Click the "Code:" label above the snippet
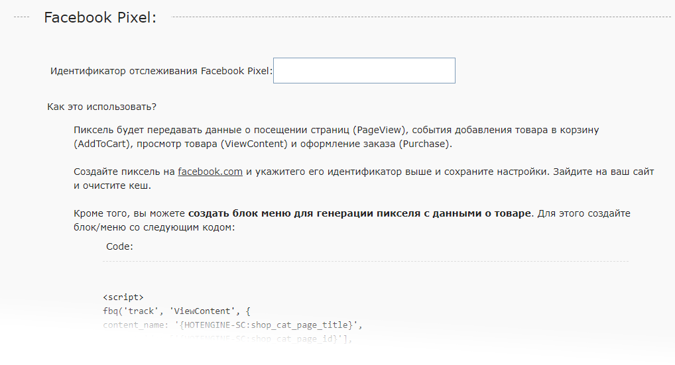This screenshot has width=675, height=365. point(119,247)
